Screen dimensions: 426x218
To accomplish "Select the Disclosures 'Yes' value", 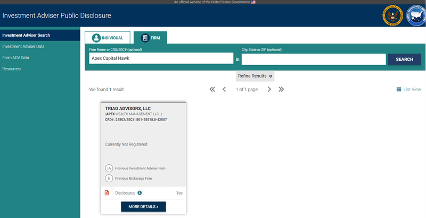I will coord(179,193).
